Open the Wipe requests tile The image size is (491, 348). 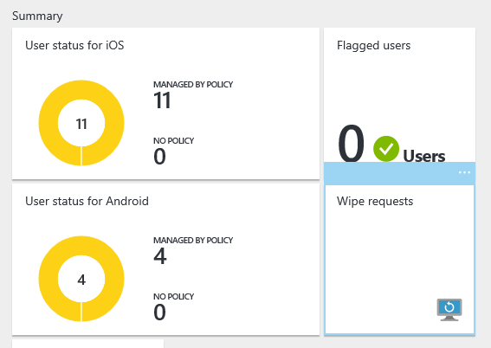(399, 260)
